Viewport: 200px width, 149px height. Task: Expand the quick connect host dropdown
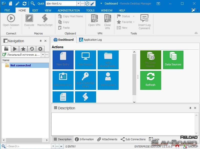[78, 3]
